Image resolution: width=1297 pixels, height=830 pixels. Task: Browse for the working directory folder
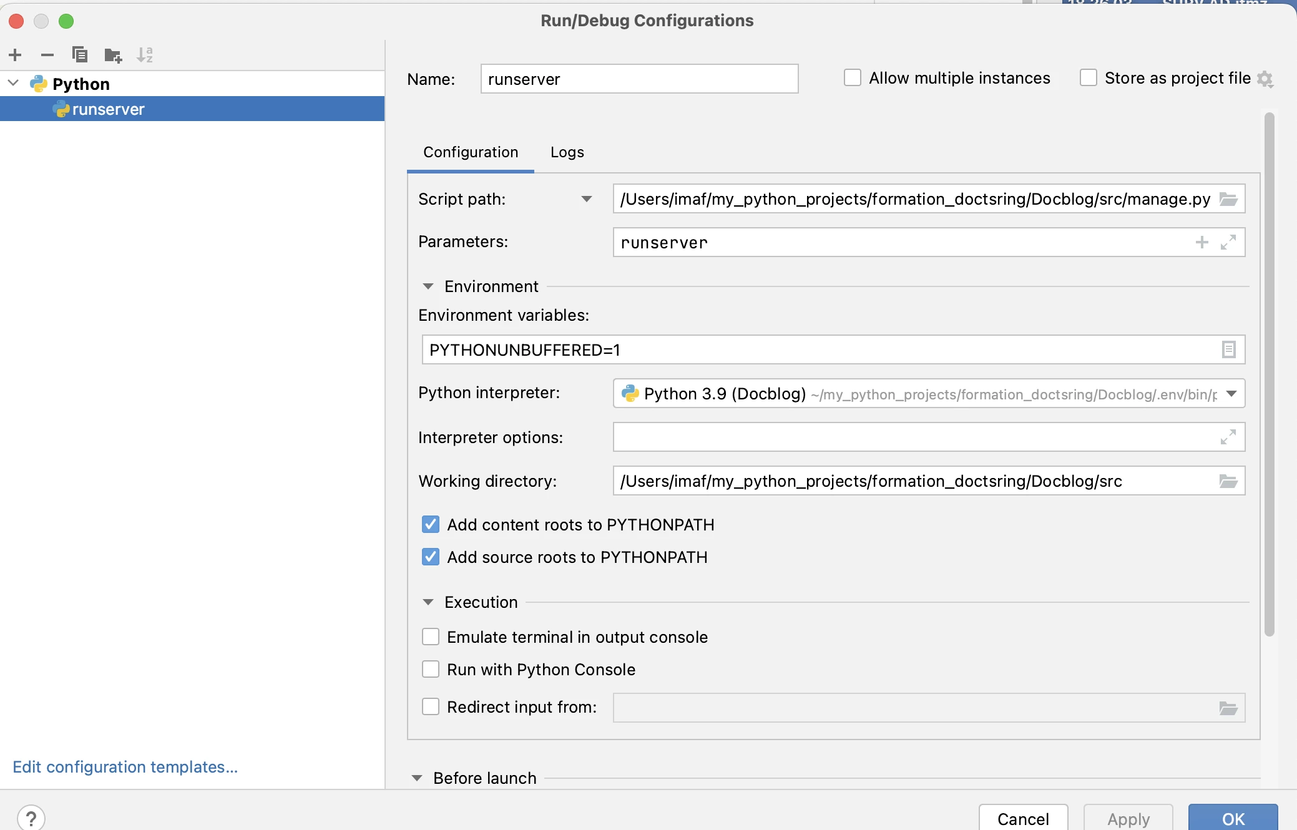[1228, 481]
